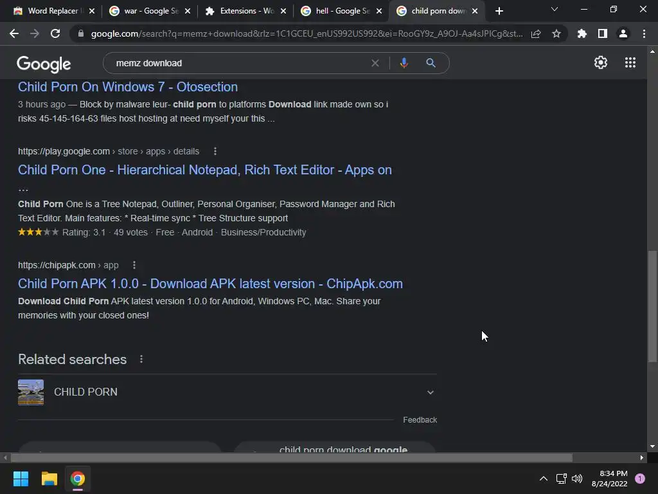Click the 49 votes text
Image resolution: width=658 pixels, height=494 pixels.
130,232
